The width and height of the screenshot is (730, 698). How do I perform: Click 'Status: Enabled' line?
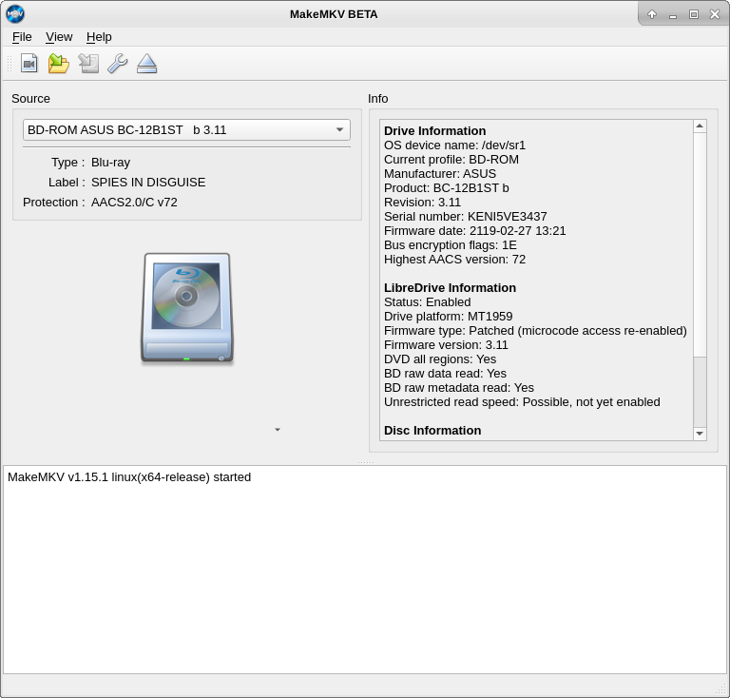click(428, 302)
